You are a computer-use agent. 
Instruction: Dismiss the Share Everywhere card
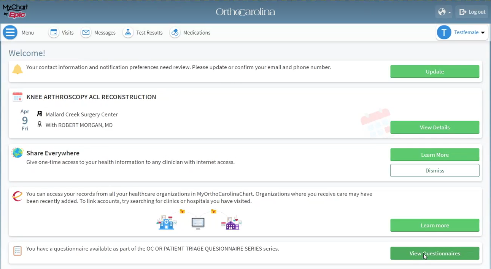pos(435,170)
